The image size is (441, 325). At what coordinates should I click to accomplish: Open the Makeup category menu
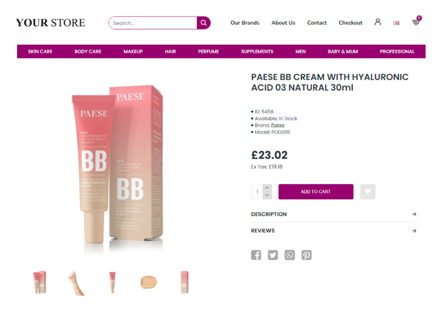pos(133,51)
